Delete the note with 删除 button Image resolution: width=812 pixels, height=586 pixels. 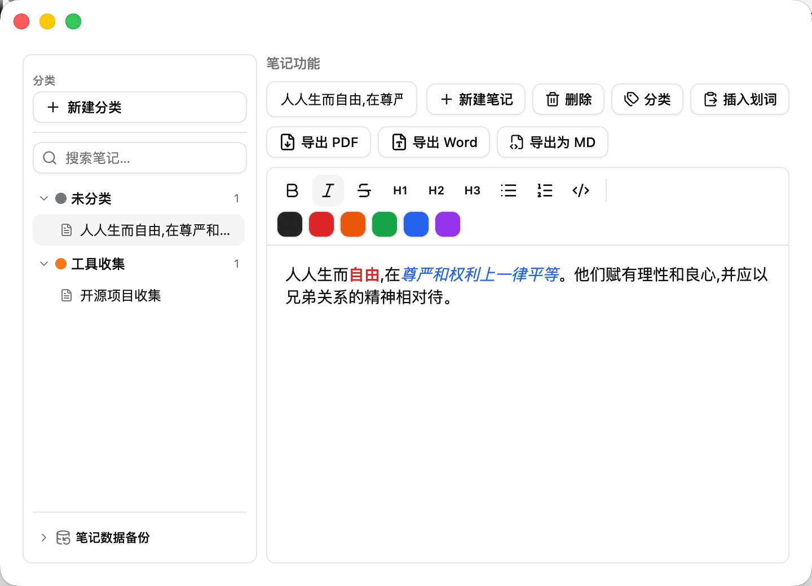[568, 99]
